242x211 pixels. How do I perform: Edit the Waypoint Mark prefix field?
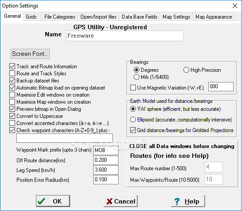click(106, 150)
